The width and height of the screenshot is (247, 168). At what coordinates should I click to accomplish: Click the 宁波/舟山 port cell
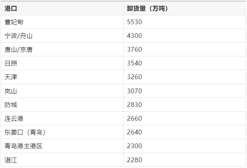pyautogui.click(x=62, y=36)
